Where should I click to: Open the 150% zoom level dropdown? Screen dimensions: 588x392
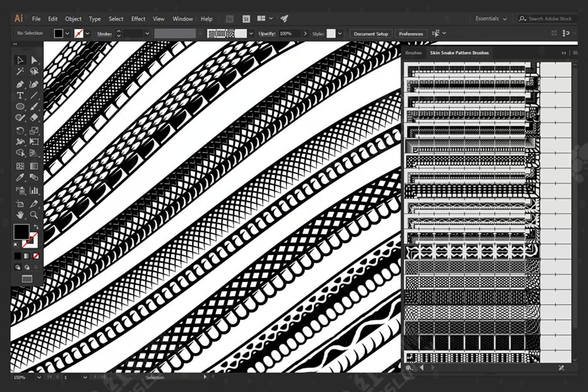pos(39,378)
